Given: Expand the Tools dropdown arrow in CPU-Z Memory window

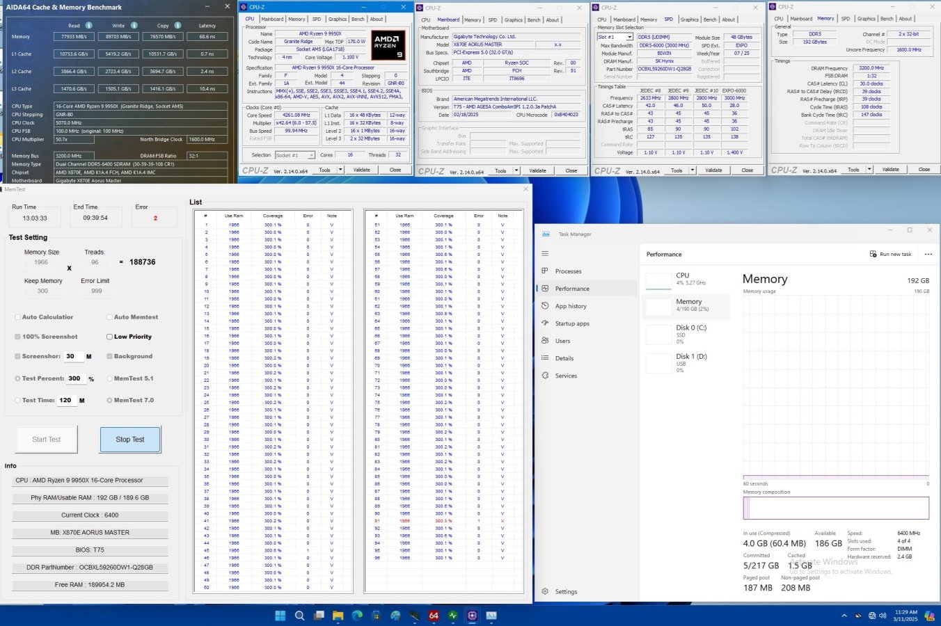Looking at the screenshot, I should click(869, 170).
